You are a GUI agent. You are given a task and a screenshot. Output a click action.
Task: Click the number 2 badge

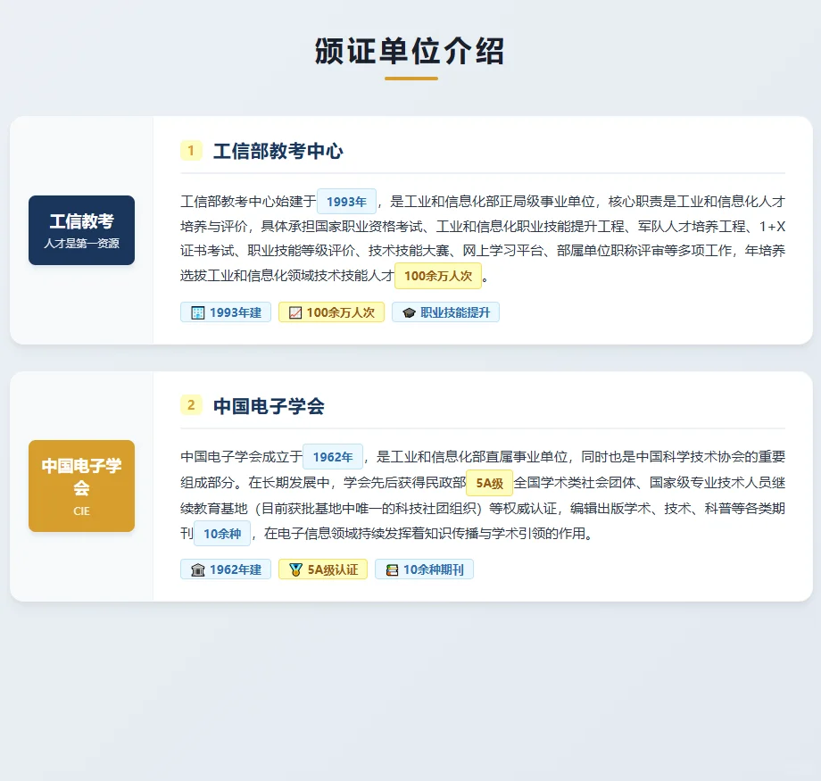(191, 405)
